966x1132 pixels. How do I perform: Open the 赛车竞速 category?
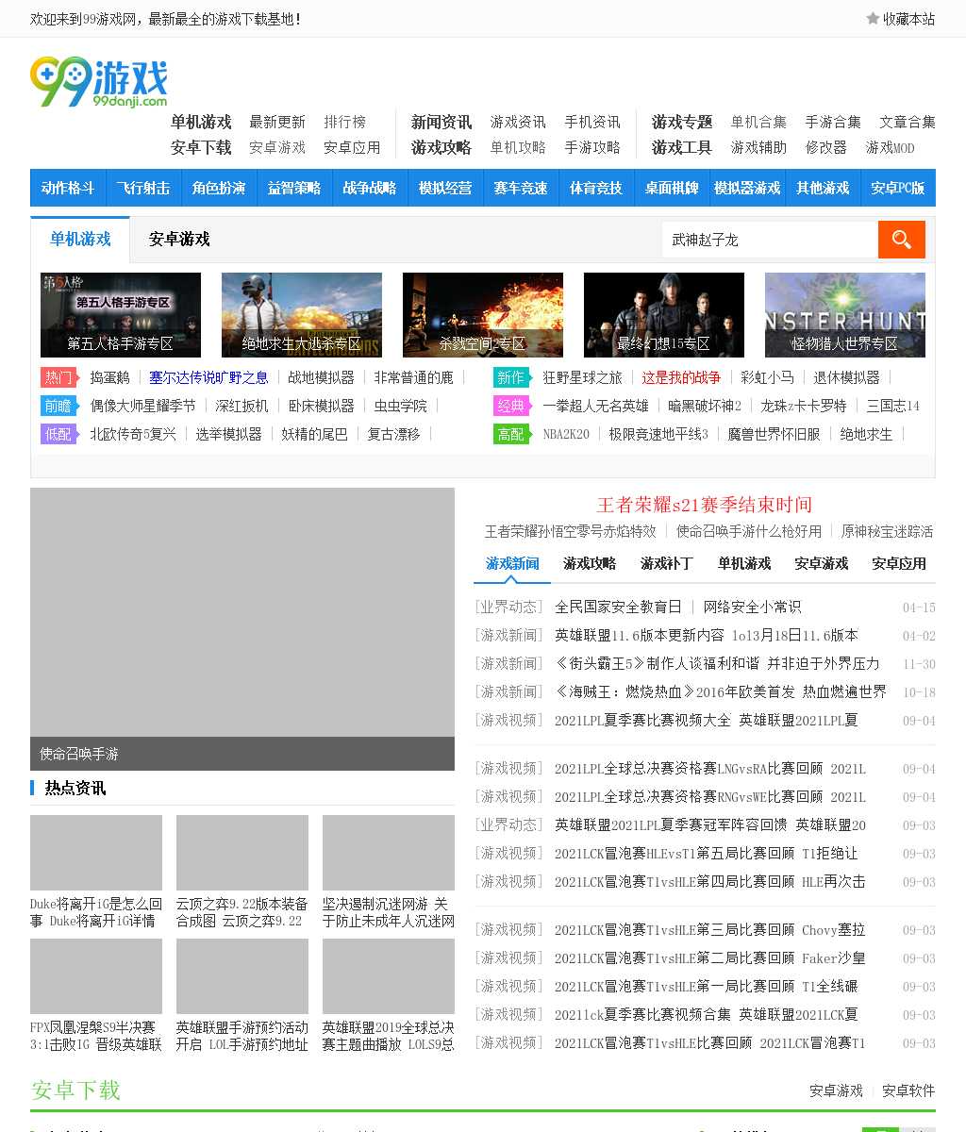point(521,188)
